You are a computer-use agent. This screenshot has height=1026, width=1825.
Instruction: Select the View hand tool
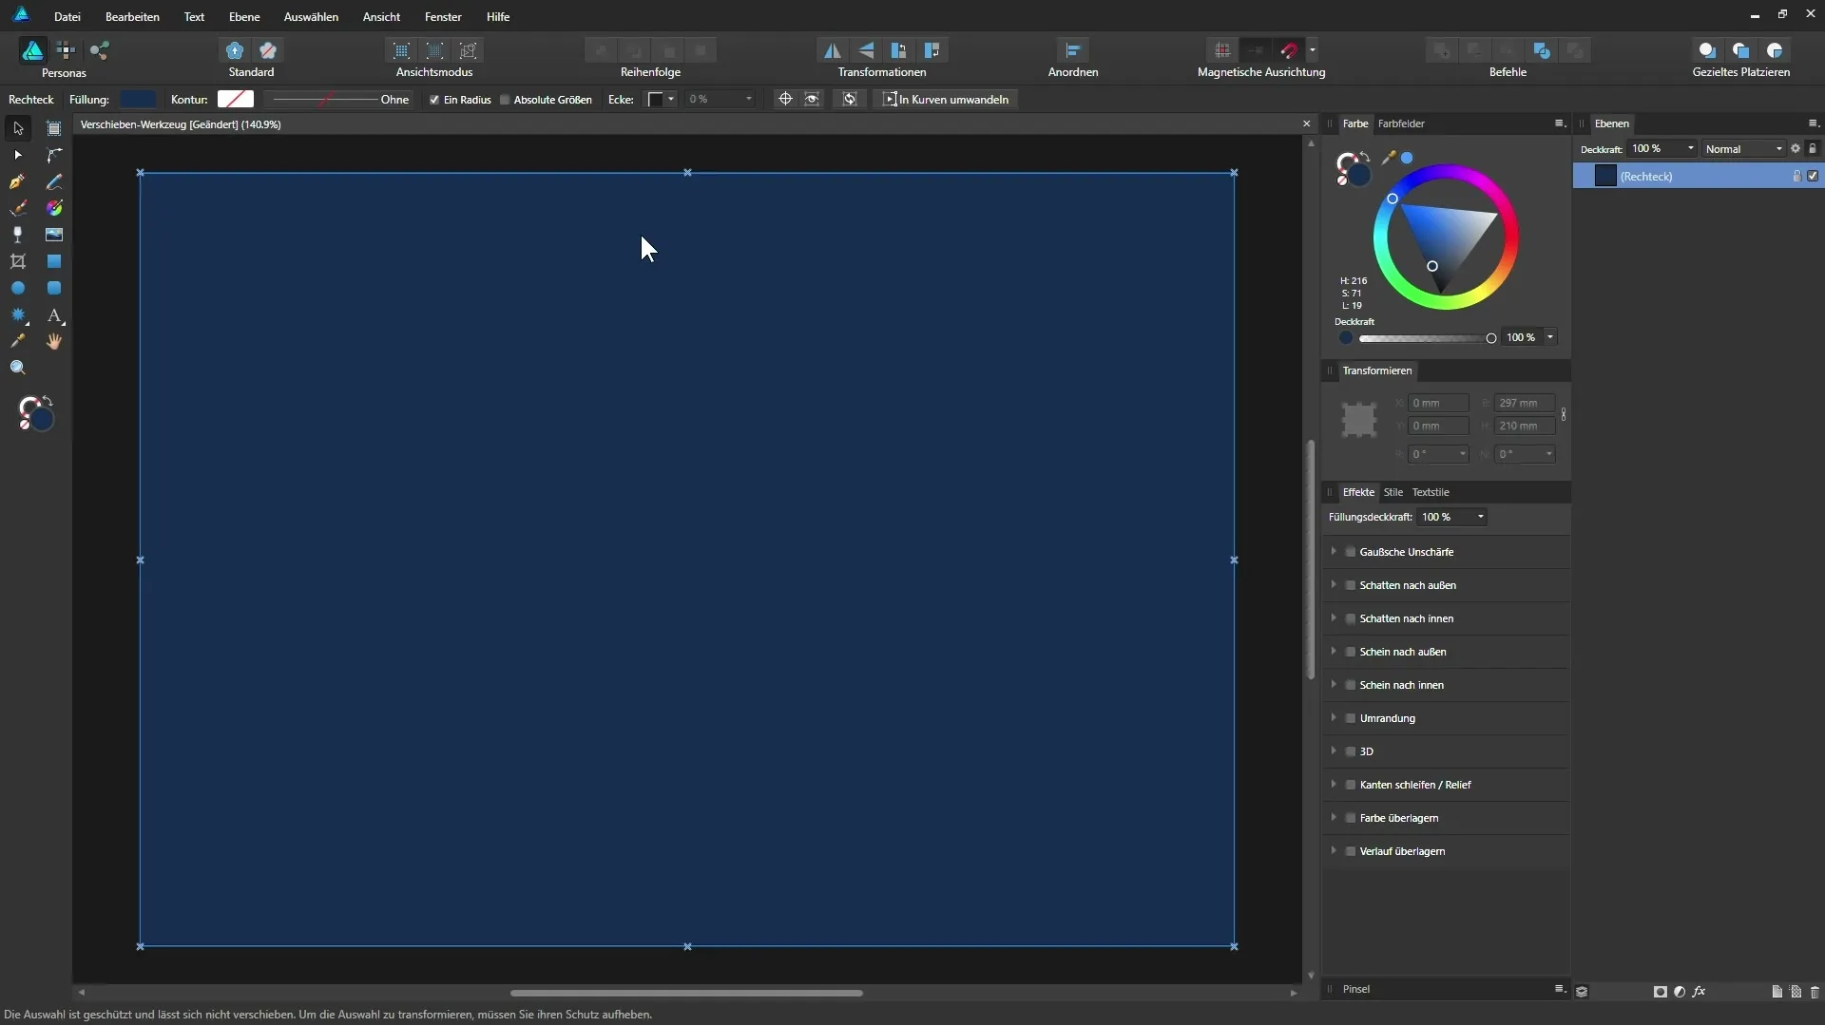pyautogui.click(x=54, y=341)
